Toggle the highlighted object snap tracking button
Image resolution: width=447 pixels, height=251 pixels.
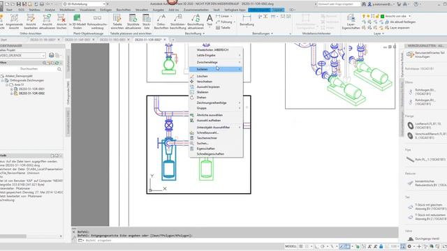point(342,246)
